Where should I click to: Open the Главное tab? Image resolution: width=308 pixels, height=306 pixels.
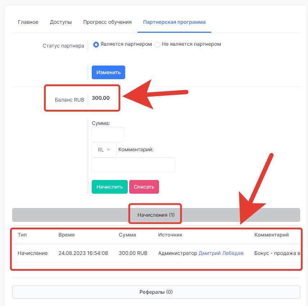pos(28,22)
